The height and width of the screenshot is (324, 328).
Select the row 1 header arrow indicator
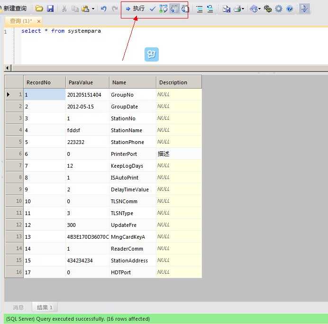(9, 94)
